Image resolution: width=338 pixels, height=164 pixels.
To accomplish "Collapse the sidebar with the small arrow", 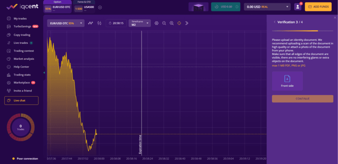I will 44,73.
